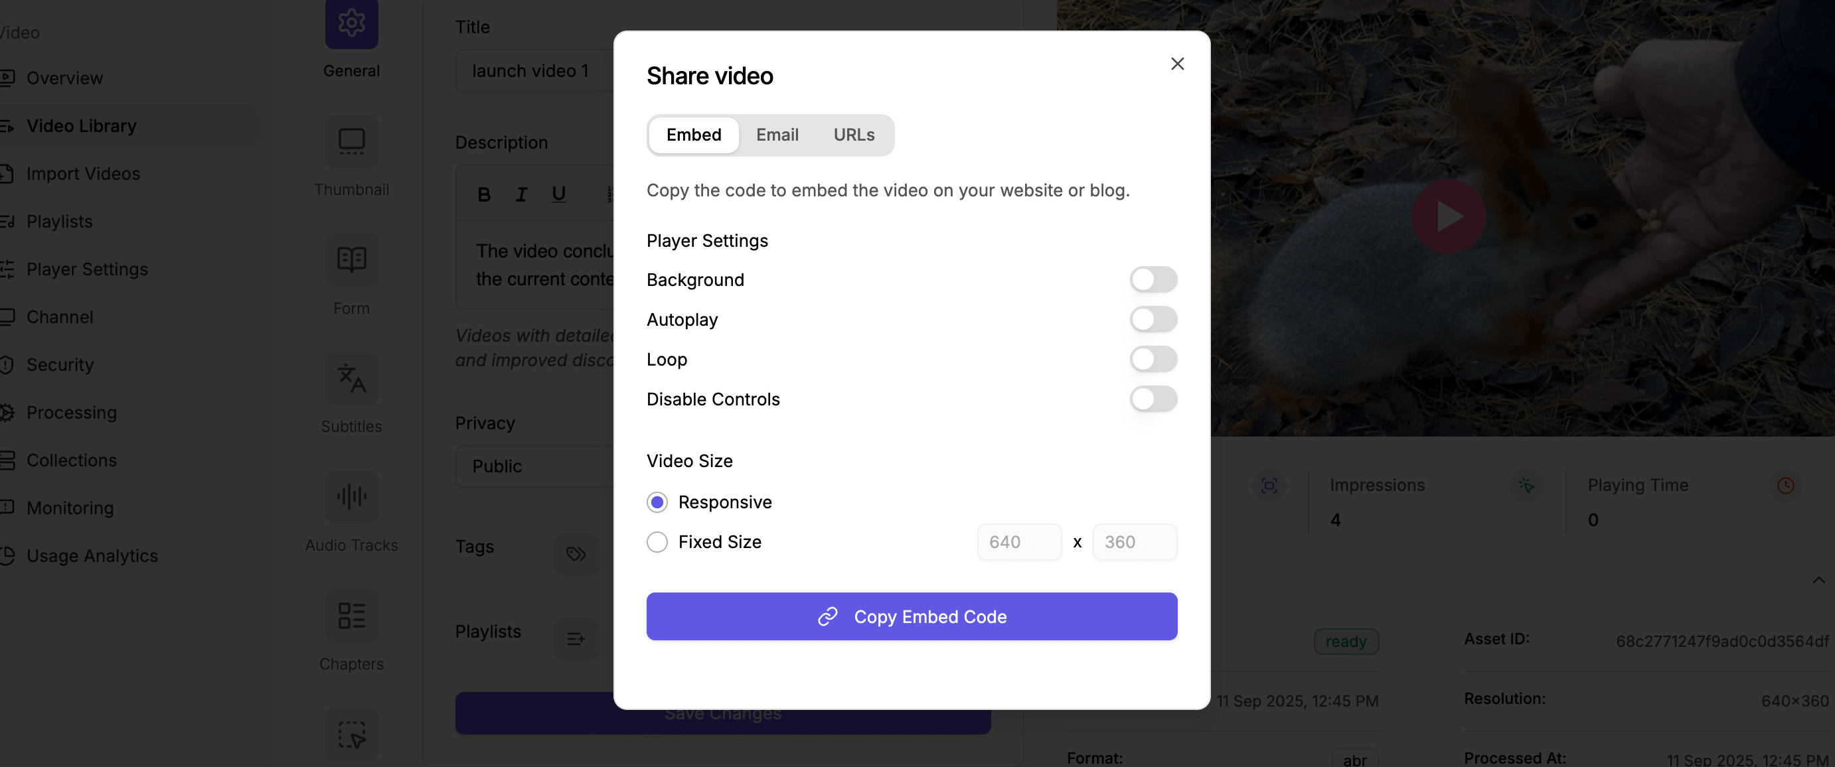This screenshot has height=767, width=1835.
Task: Open the Form section icon
Action: pyautogui.click(x=351, y=260)
